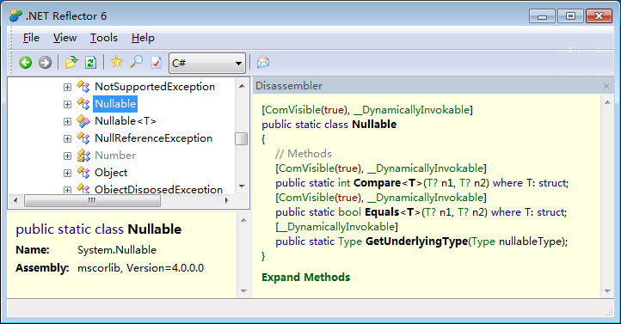Select ObjectDisposedException in the tree
Image resolution: width=621 pixels, height=324 pixels.
[x=158, y=189]
